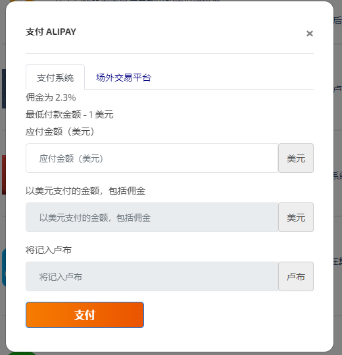Click the greyed 将记入卢布 field

tap(152, 276)
